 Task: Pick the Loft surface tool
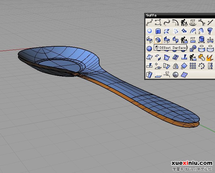pyautogui.click(x=167, y=31)
